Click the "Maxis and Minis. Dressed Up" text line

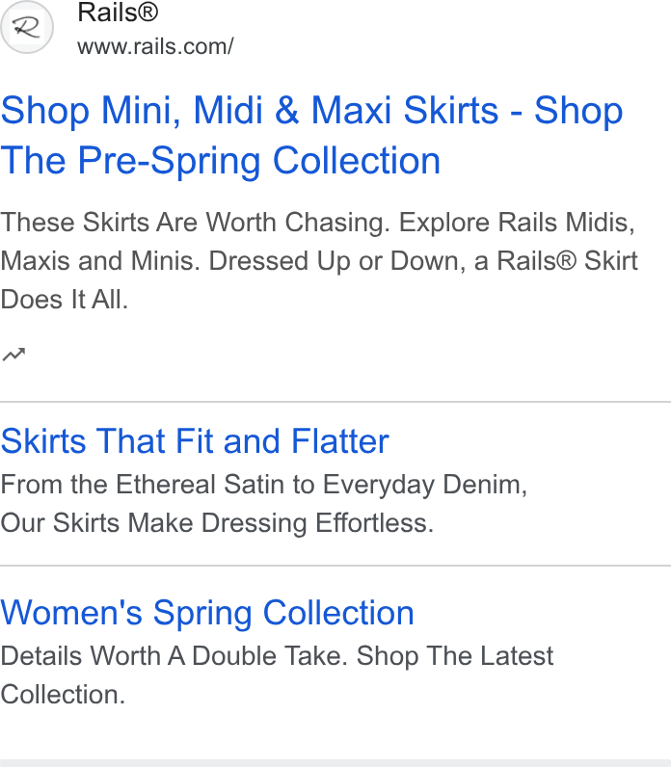click(x=175, y=261)
